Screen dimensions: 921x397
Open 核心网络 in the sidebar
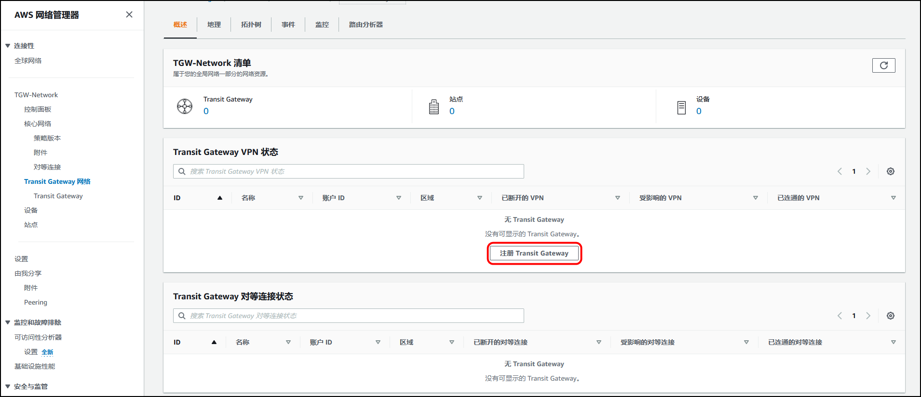pyautogui.click(x=38, y=124)
